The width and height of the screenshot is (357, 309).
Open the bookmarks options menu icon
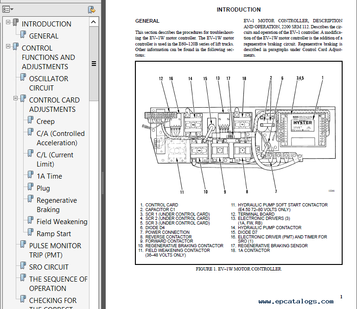click(7, 9)
